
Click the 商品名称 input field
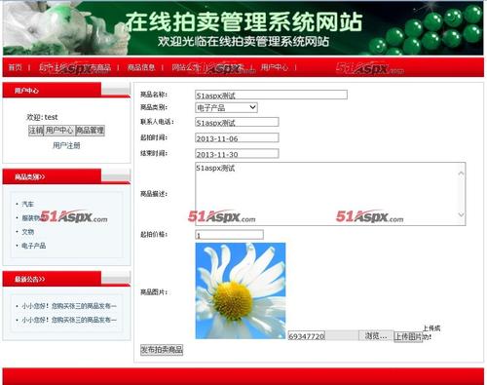(x=271, y=95)
